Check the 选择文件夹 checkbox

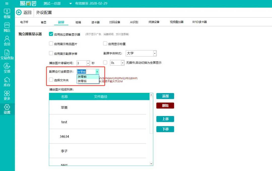click(x=51, y=80)
